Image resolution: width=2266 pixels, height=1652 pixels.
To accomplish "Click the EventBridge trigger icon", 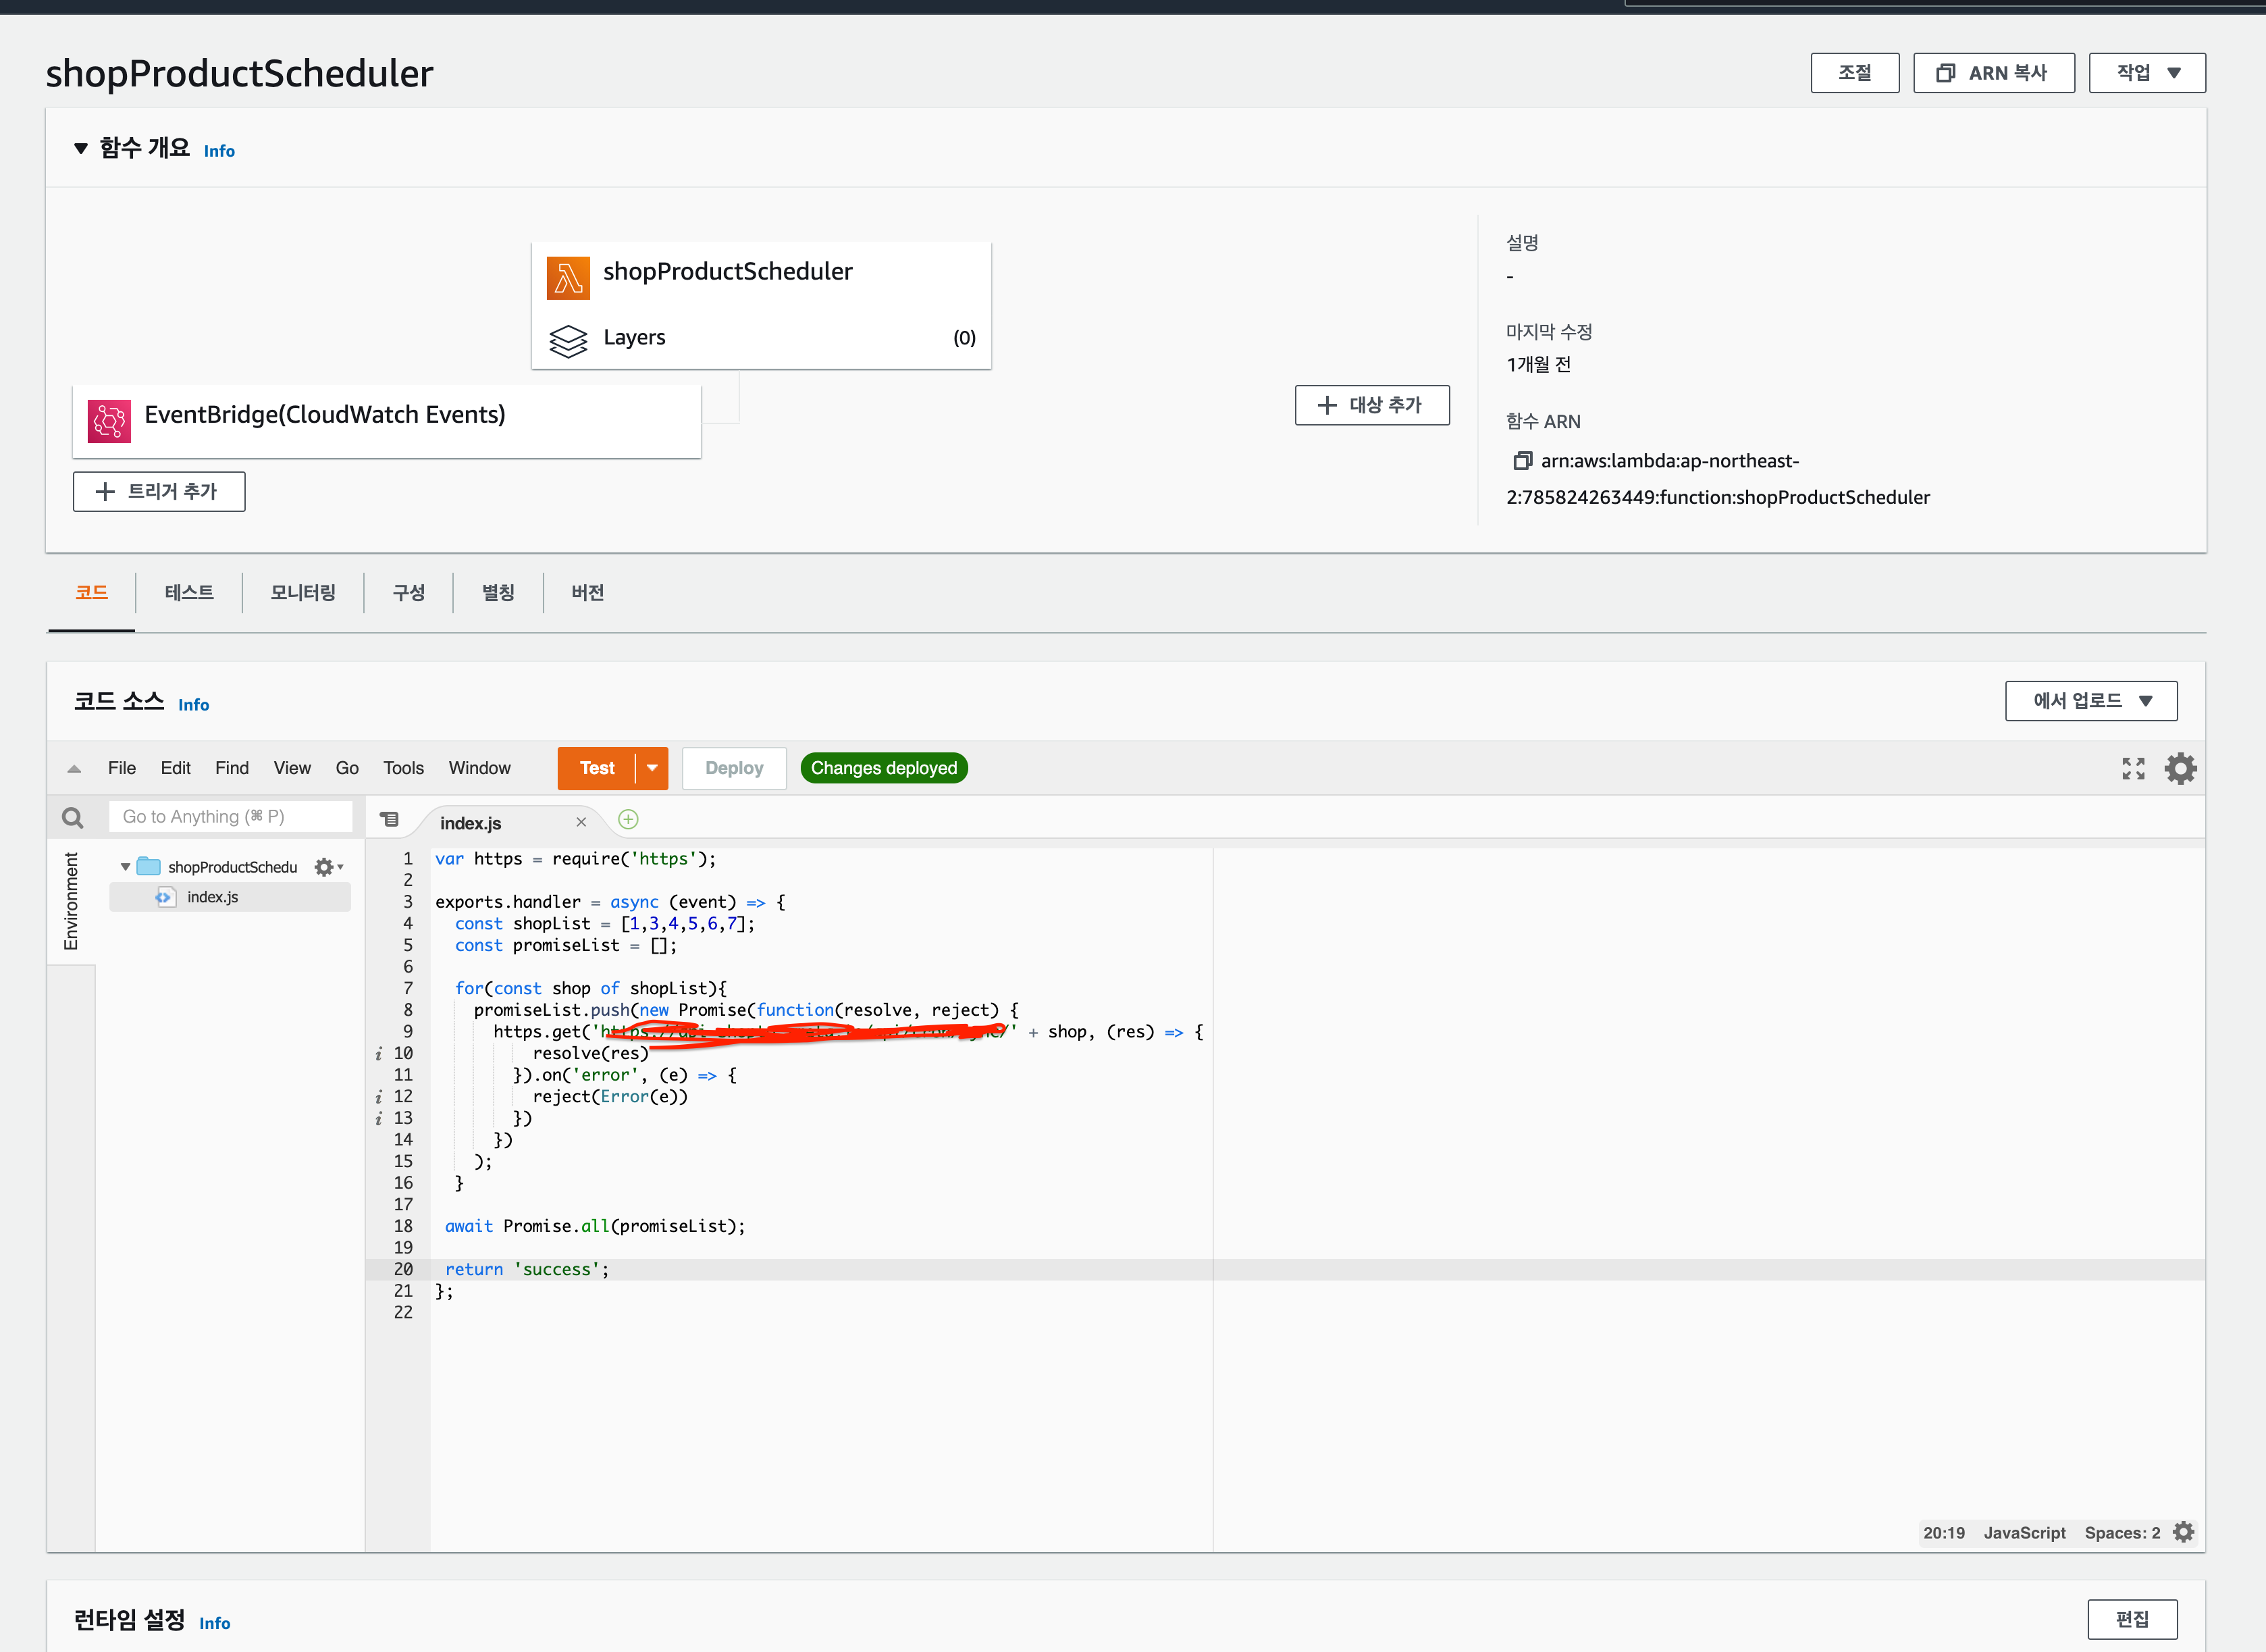I will (109, 421).
